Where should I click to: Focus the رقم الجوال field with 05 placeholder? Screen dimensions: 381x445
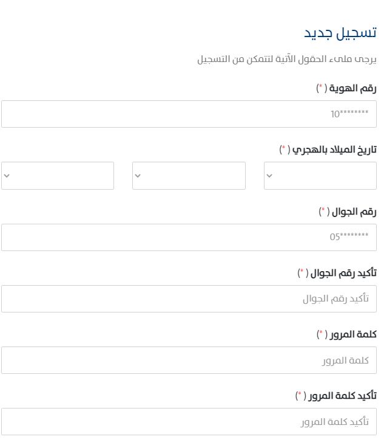point(189,237)
